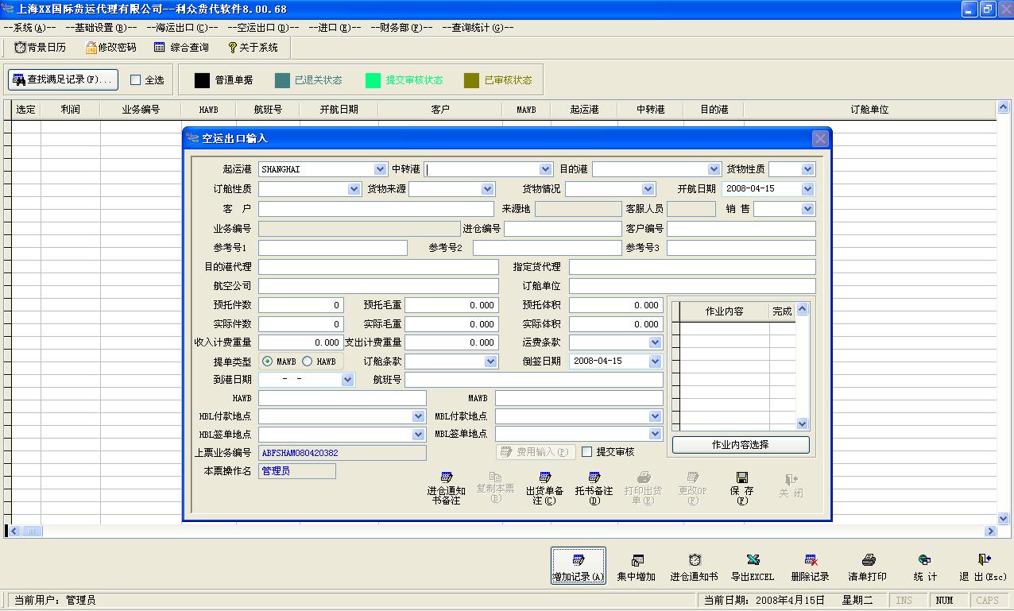Toggle the 全选 checkbox

click(x=135, y=80)
